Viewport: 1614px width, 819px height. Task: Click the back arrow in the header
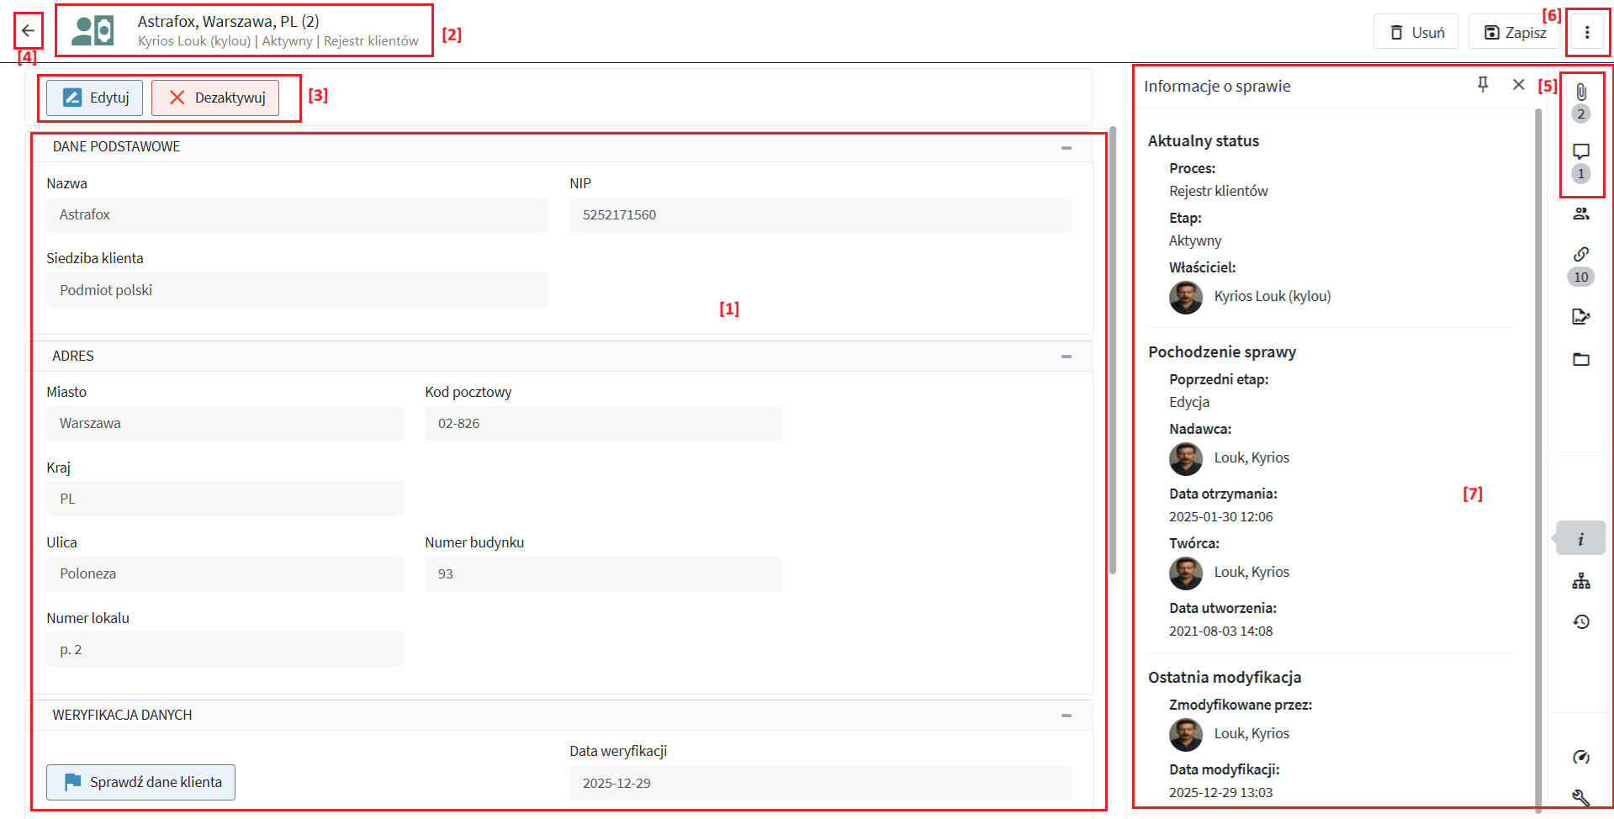tap(28, 31)
